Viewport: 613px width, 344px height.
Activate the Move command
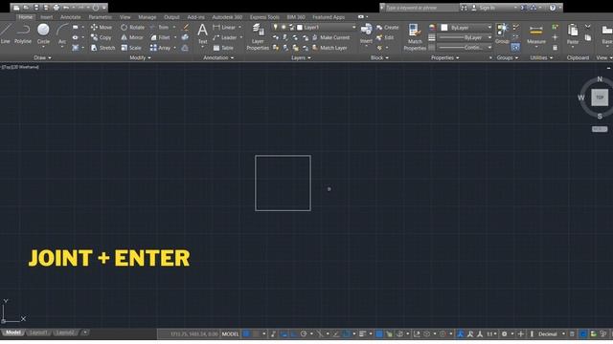[x=102, y=28]
